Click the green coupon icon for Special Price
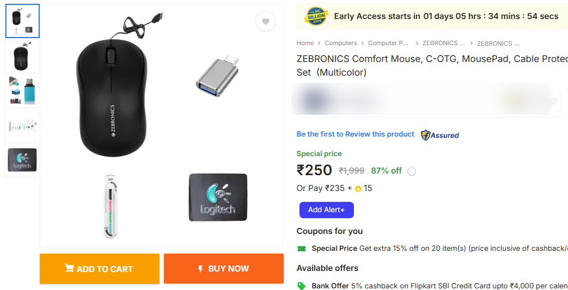 pos(302,249)
